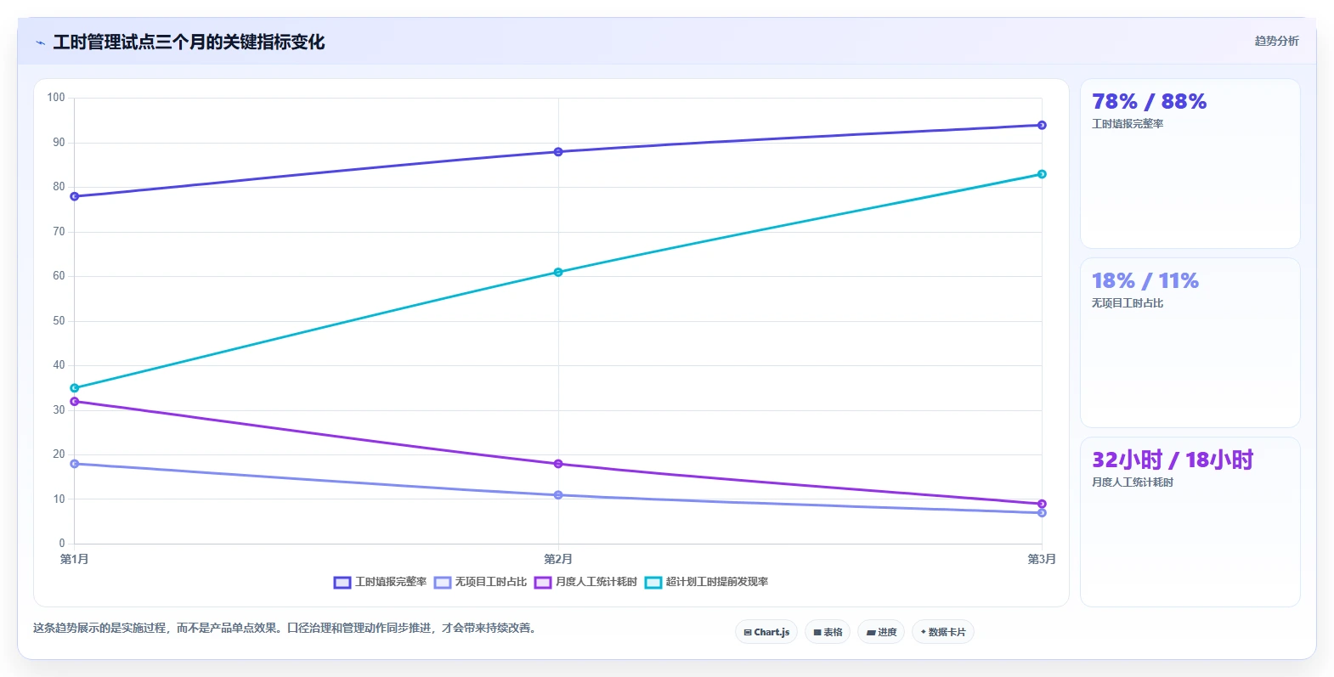1334x677 pixels.
Task: Click the 第2月 x-axis label
Action: coord(558,559)
